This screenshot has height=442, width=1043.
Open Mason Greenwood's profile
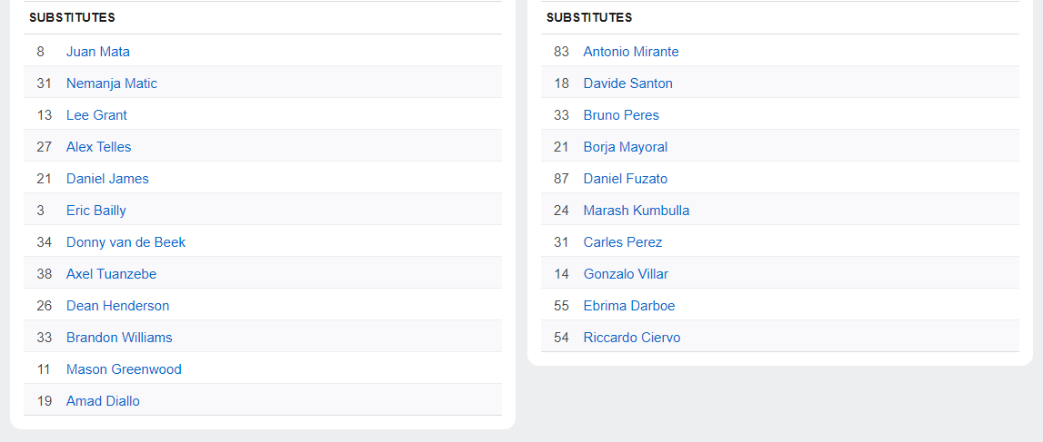click(x=124, y=369)
